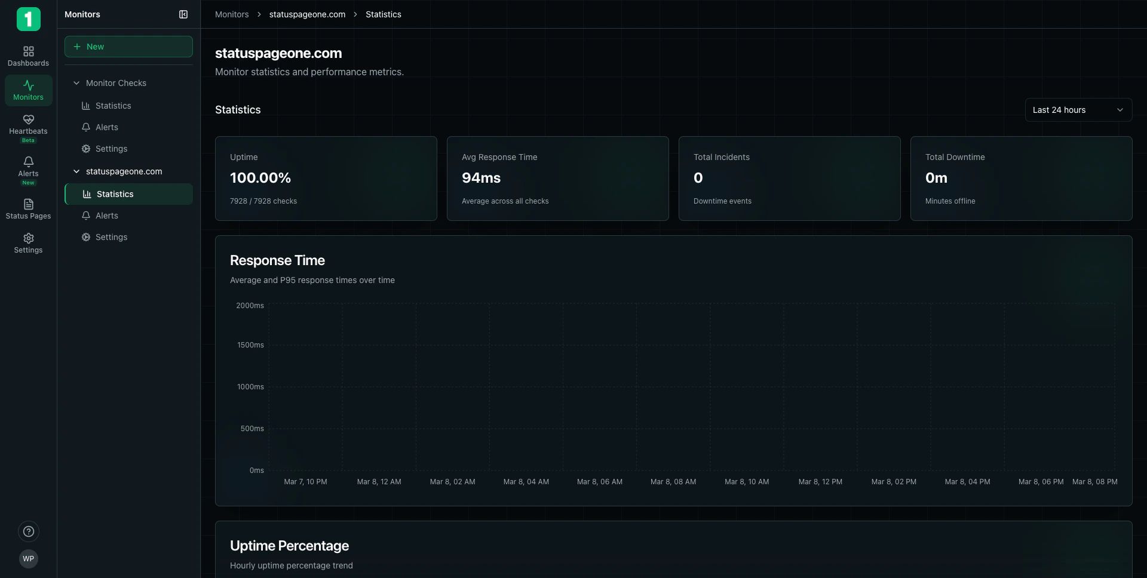1147x578 pixels.
Task: Open the Heartbeats beta section
Action: (28, 127)
